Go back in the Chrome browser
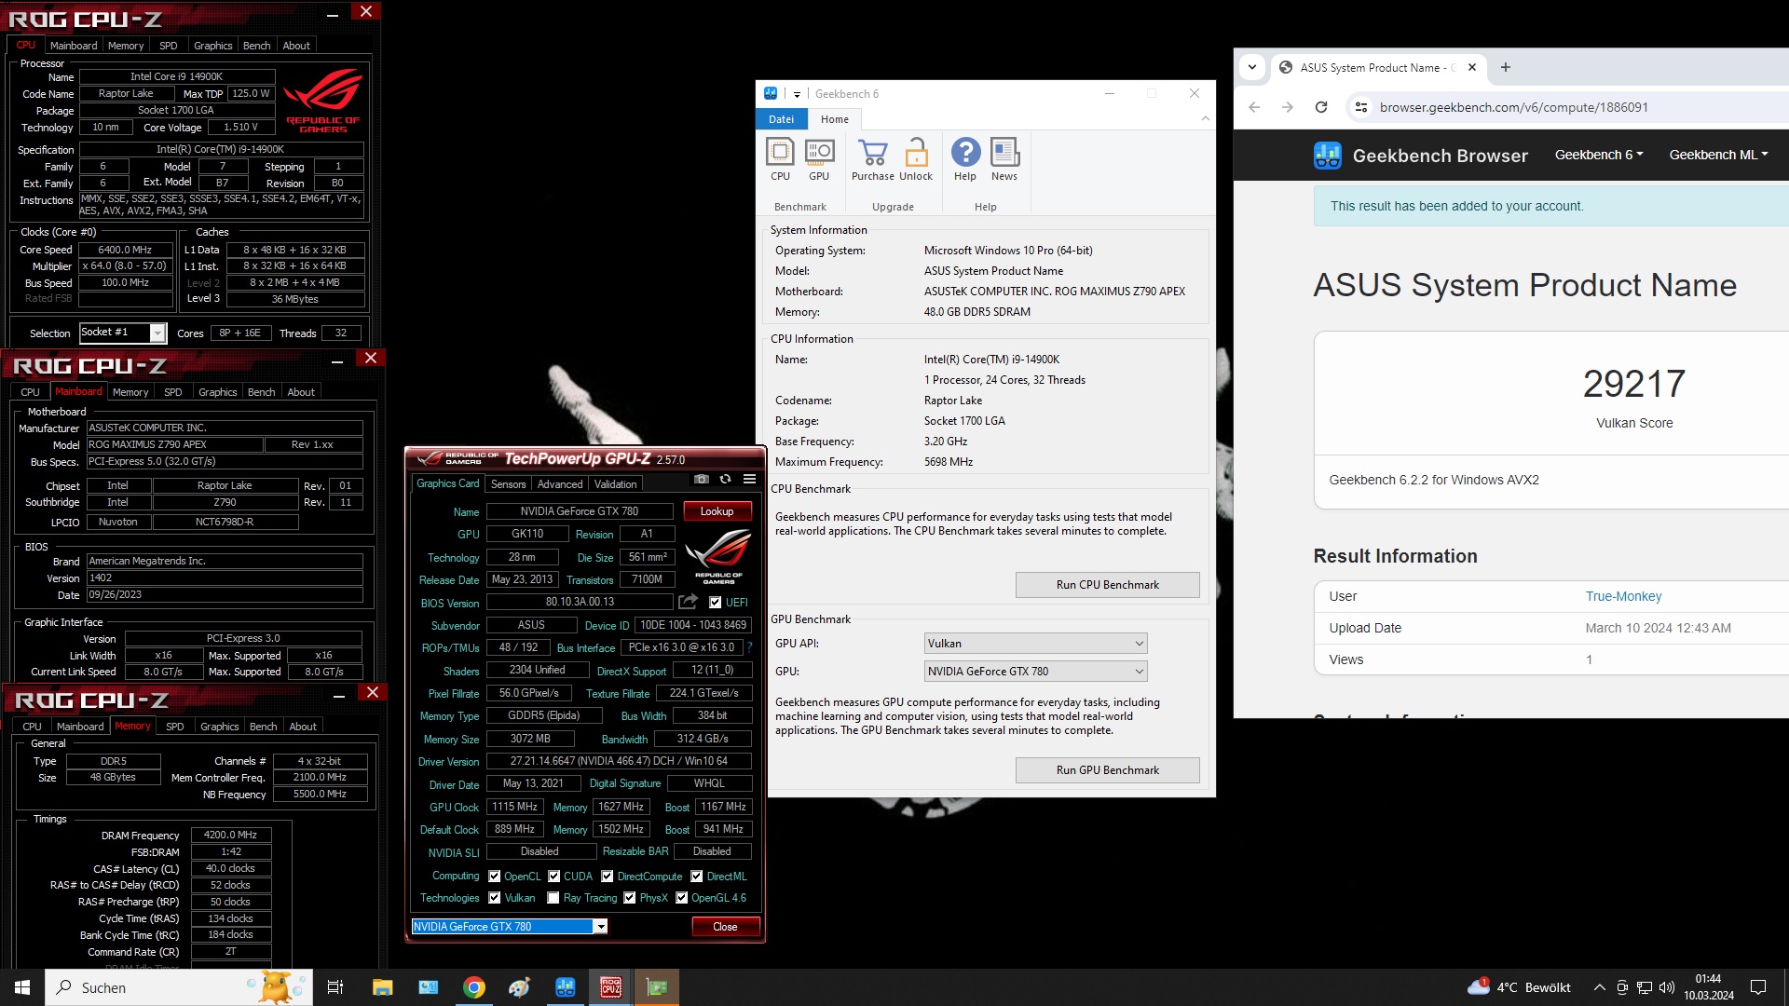 1254,107
